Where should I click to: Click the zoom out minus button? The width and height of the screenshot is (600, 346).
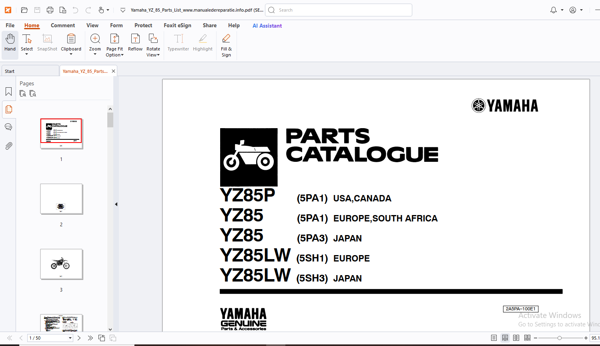pos(536,338)
